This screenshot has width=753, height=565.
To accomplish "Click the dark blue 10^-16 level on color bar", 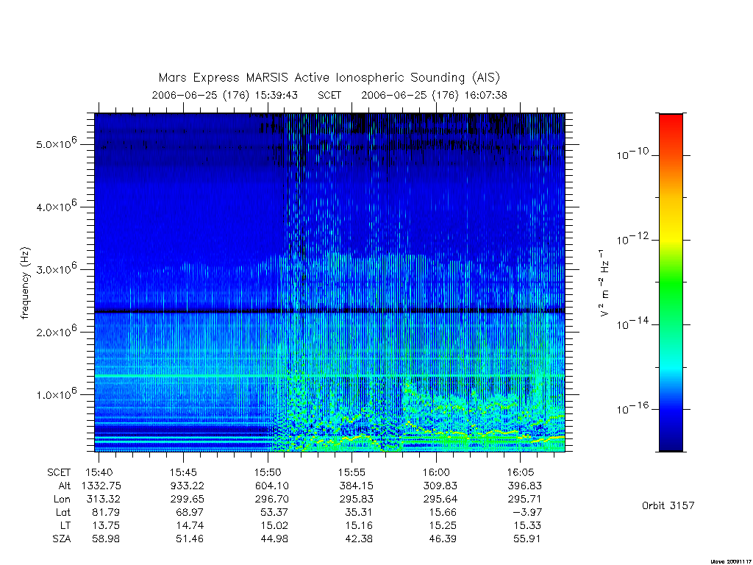I will [671, 409].
